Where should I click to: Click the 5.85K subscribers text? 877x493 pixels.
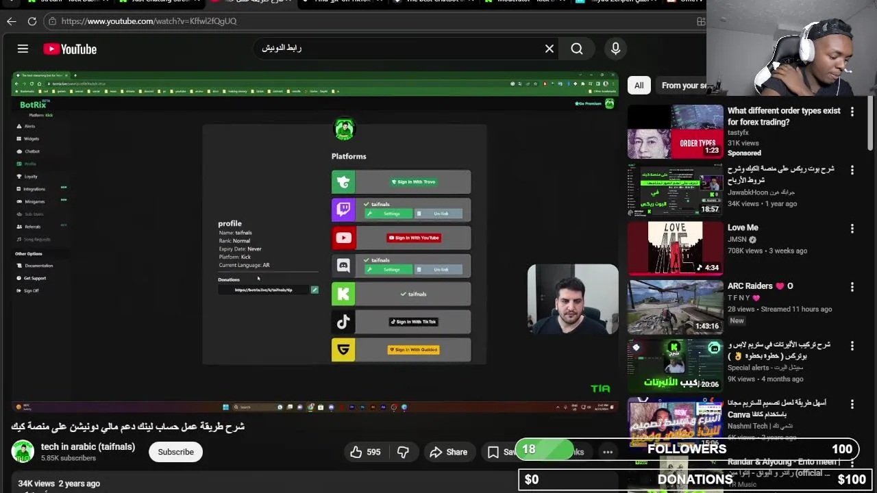tap(69, 458)
